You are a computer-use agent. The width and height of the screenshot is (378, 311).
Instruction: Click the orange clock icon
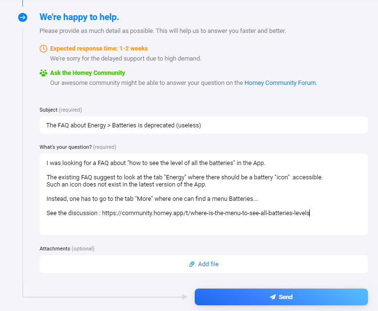tap(43, 48)
